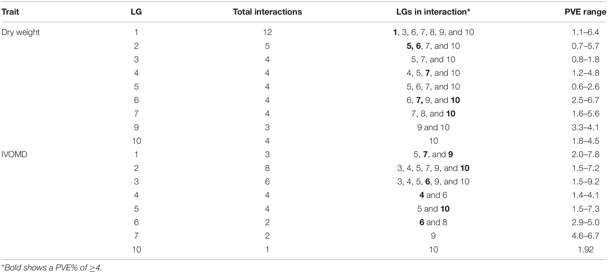Click the Trait column header
This screenshot has width=608, height=273.
click(11, 12)
